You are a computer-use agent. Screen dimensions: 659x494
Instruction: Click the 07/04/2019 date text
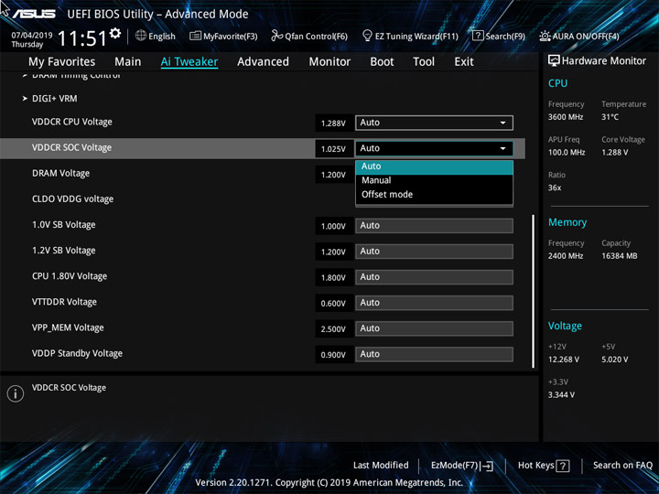click(32, 36)
